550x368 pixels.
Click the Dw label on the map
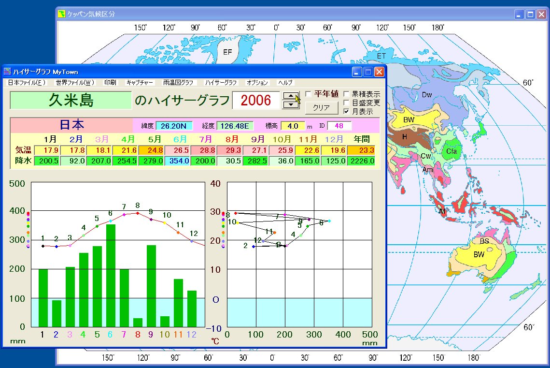pos(427,95)
